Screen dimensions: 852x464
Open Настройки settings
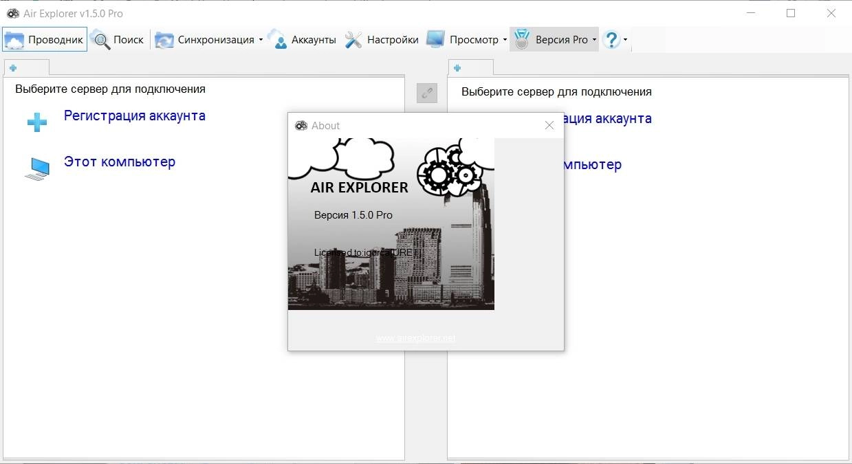[382, 40]
